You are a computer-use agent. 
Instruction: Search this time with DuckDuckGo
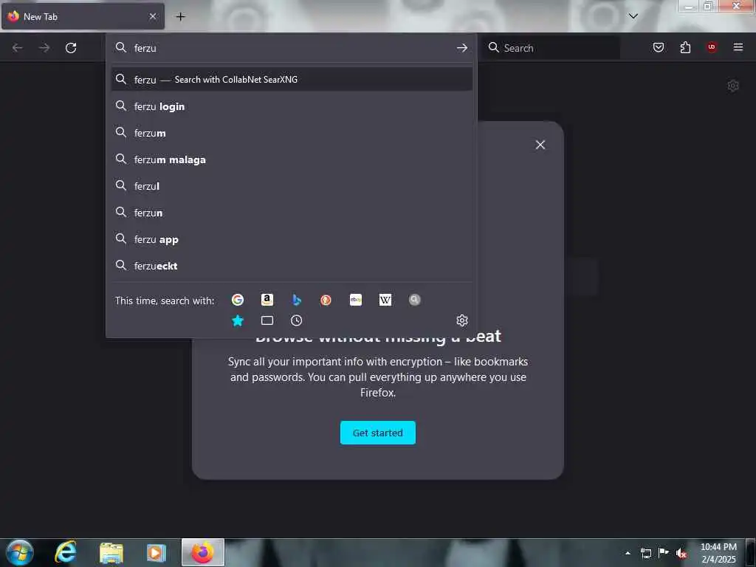pos(326,300)
